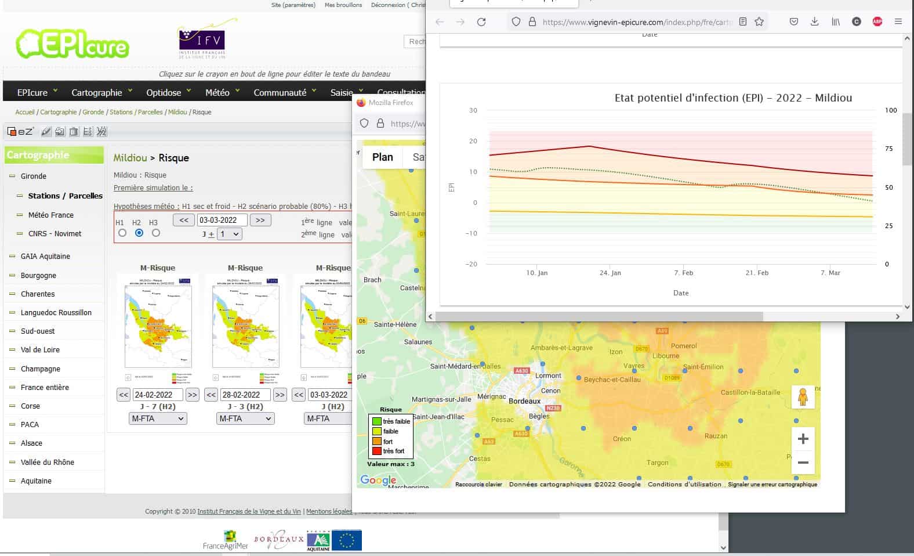The image size is (914, 556).
Task: Save to Pocket icon in Firefox toolbar
Action: (x=794, y=22)
